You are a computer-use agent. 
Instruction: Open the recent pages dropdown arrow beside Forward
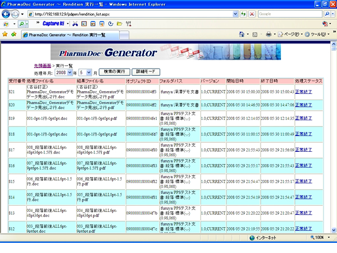[x=22, y=15]
